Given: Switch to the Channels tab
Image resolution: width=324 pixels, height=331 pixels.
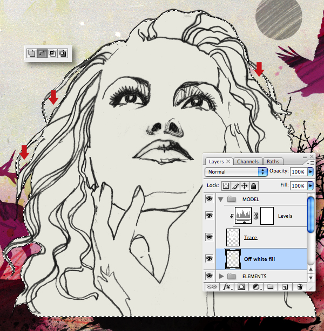Looking at the screenshot, I should [248, 162].
